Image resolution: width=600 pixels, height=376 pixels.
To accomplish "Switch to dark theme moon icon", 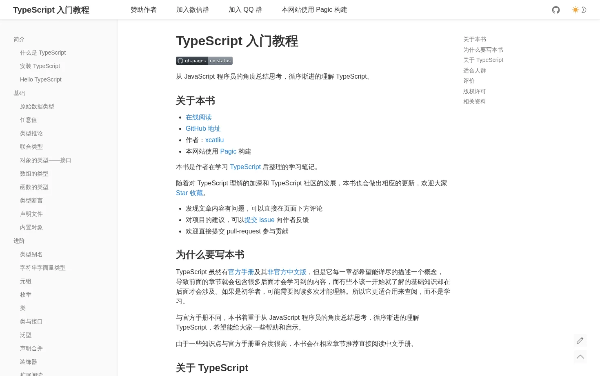I will (x=584, y=10).
